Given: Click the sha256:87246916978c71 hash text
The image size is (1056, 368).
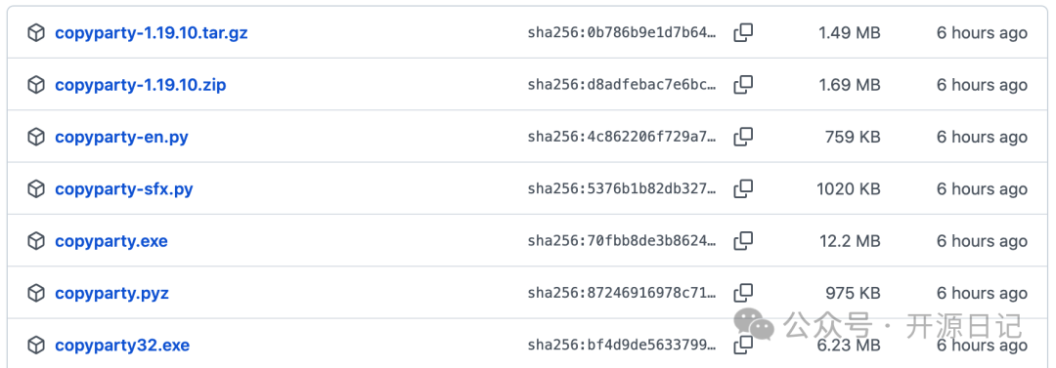Looking at the screenshot, I should [x=622, y=293].
